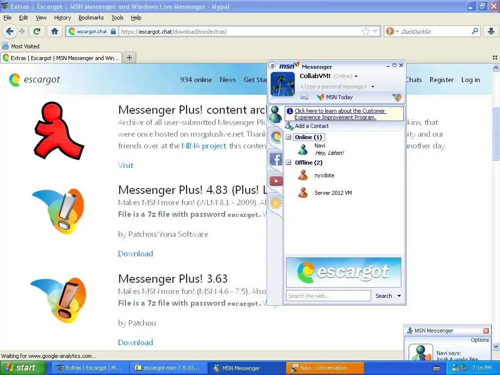The image size is (500, 375).
Task: Open the browser tab list button
Action: [495, 58]
